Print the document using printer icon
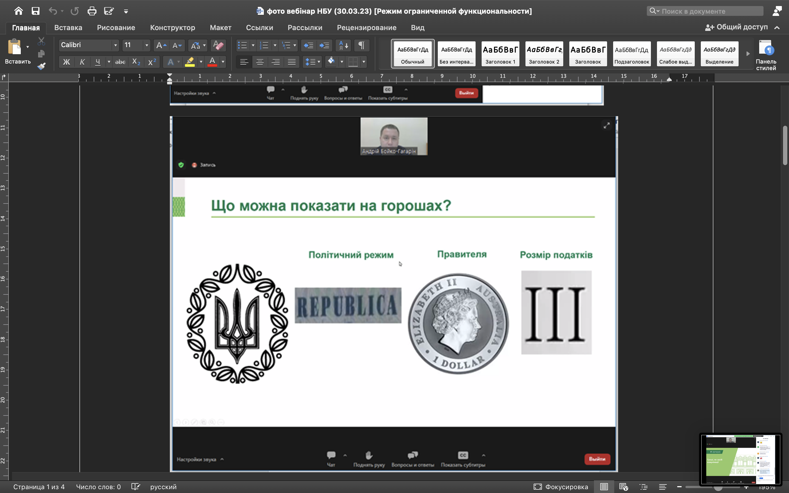789x493 pixels. 92,11
